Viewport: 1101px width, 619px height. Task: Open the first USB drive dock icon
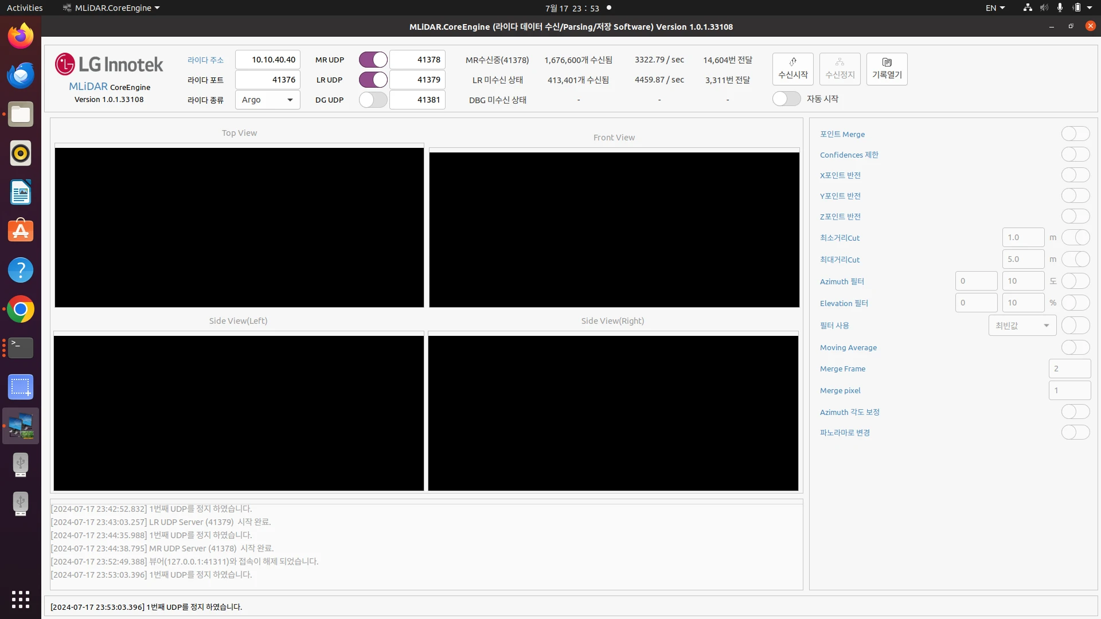[21, 465]
